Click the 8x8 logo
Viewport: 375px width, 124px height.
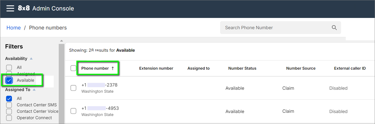pos(24,8)
